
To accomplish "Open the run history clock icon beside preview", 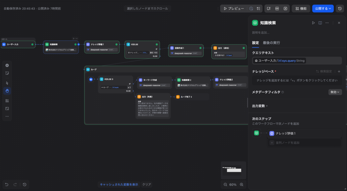I will tap(251, 8).
